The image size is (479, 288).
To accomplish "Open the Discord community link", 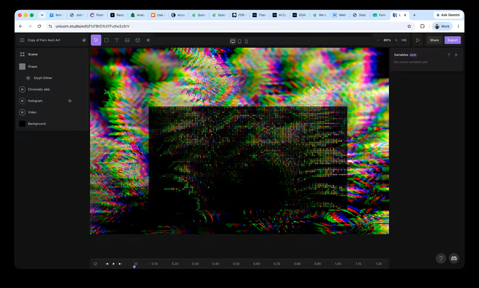I will coord(454,258).
